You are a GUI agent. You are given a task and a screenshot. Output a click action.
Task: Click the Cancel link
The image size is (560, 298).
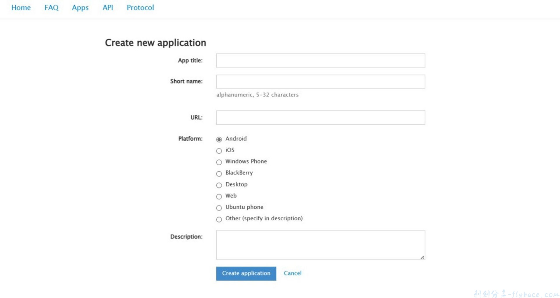[293, 273]
